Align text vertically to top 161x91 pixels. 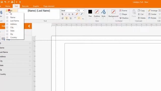[x=75, y=18]
